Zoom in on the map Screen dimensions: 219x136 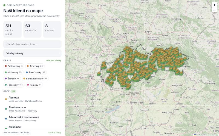click(214, 5)
